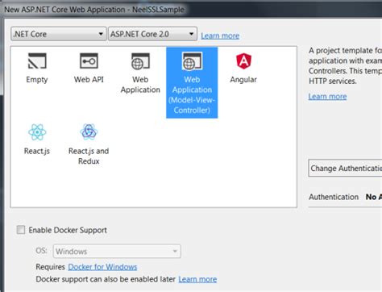Select the Empty project template icon
The image size is (382, 292).
(x=37, y=60)
